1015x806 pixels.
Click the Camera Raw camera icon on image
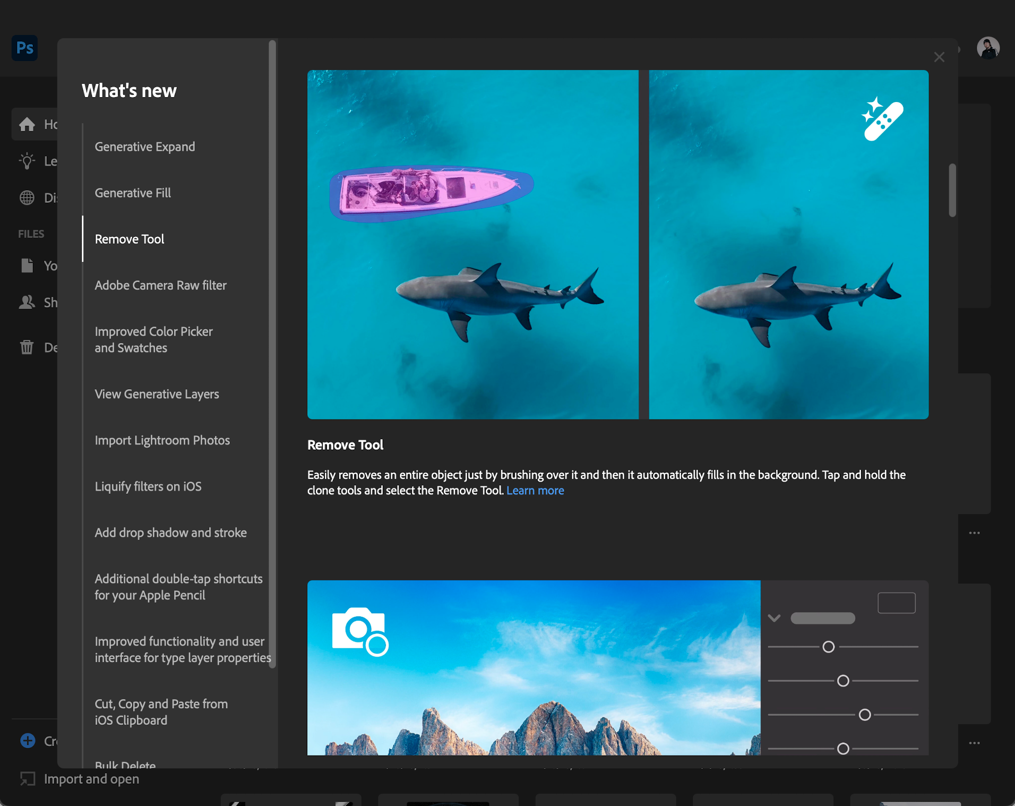click(360, 631)
